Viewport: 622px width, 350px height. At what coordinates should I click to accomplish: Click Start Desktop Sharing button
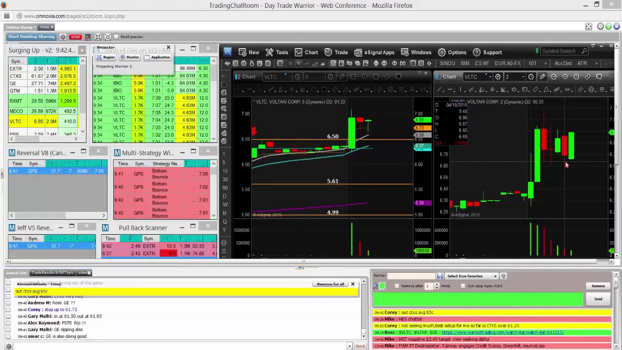[32, 37]
